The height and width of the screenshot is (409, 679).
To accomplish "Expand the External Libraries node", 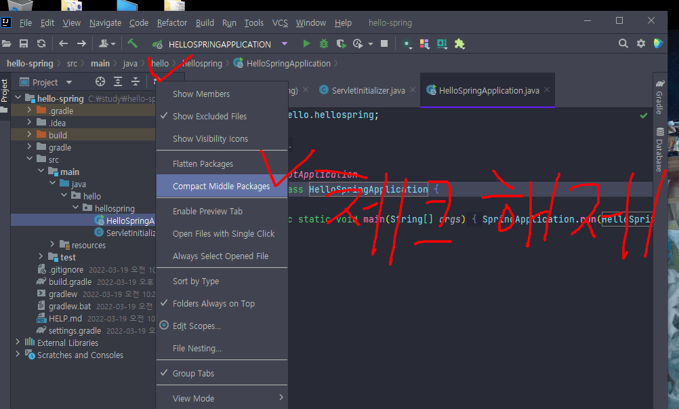I will pos(18,343).
